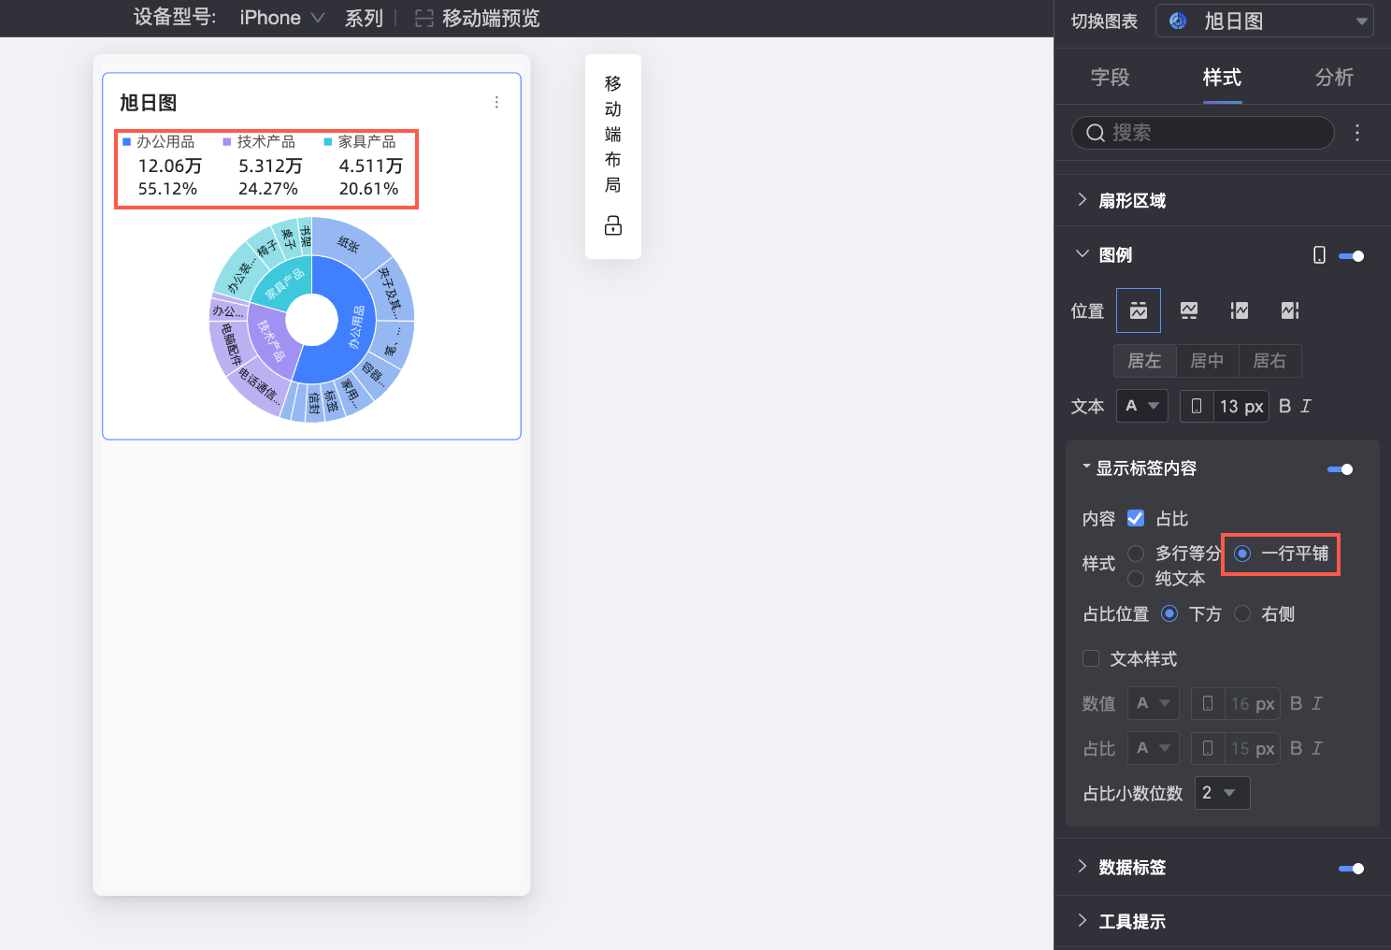The image size is (1391, 950).
Task: Align legend 居中
Action: point(1207,361)
